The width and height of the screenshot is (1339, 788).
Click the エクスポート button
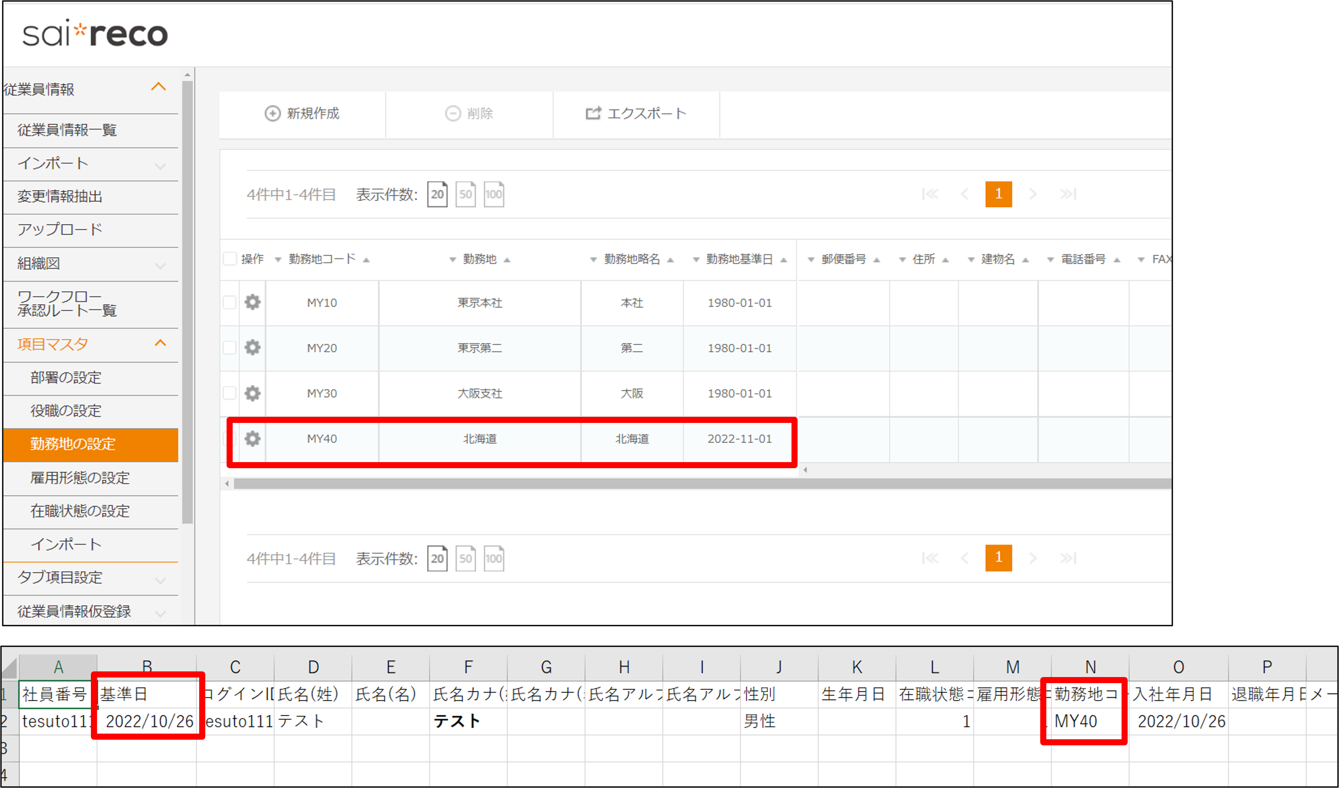coord(636,114)
